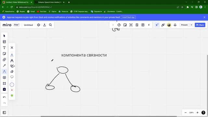Click the Miro logo
Screen dimensions: 208x117
7,25
